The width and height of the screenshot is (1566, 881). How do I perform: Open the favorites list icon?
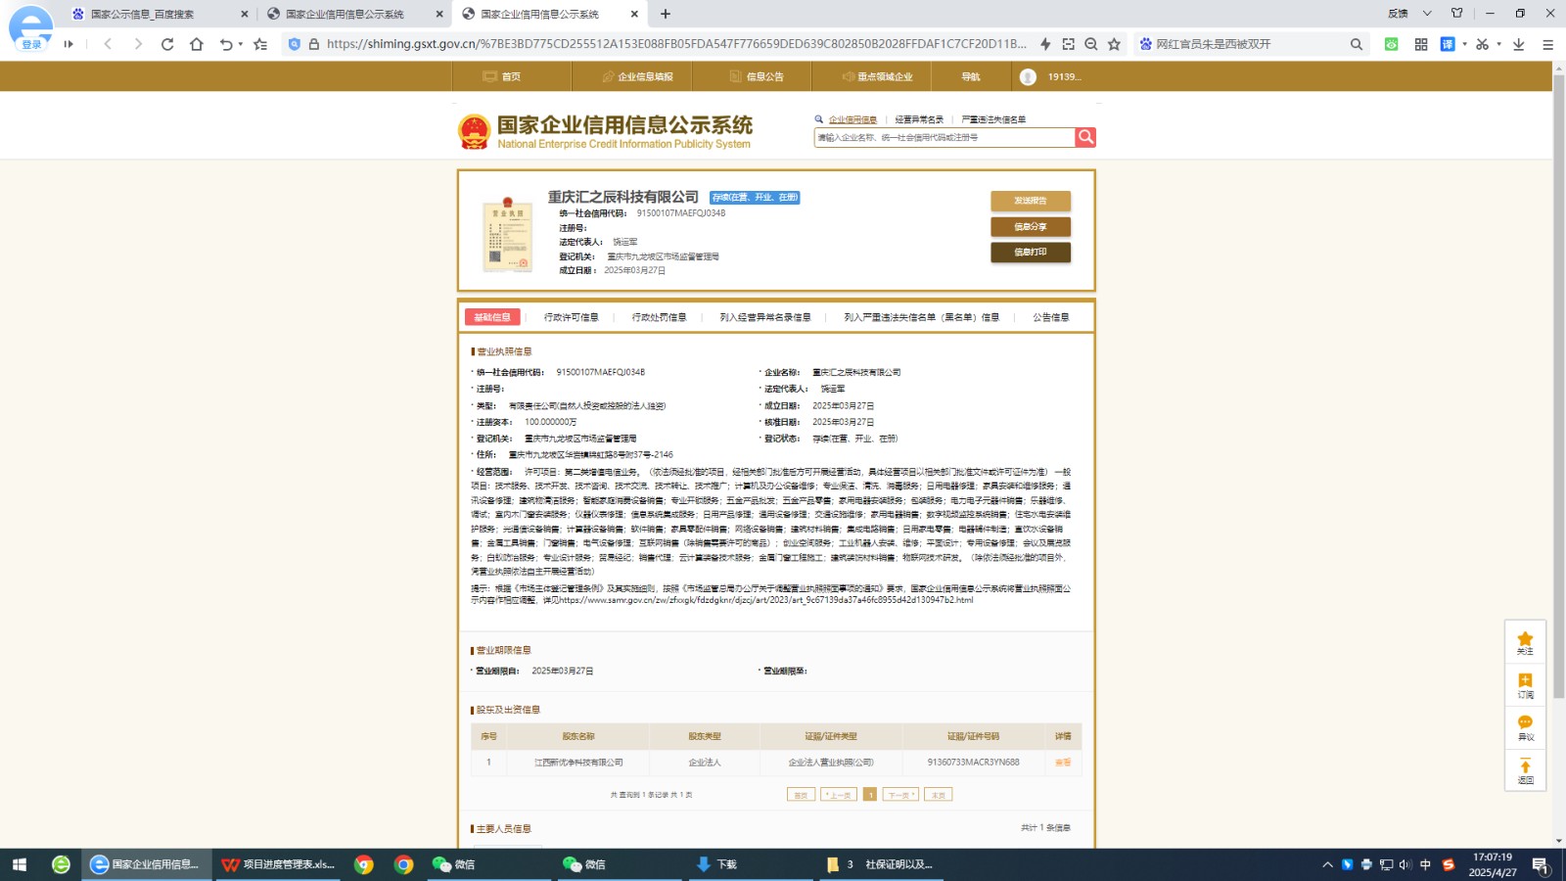point(260,44)
